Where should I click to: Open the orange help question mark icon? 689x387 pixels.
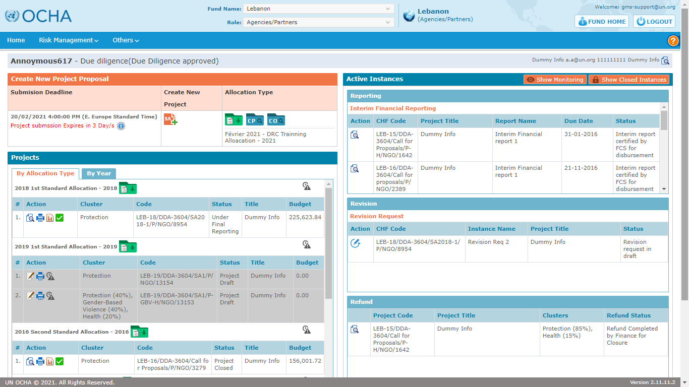(673, 41)
